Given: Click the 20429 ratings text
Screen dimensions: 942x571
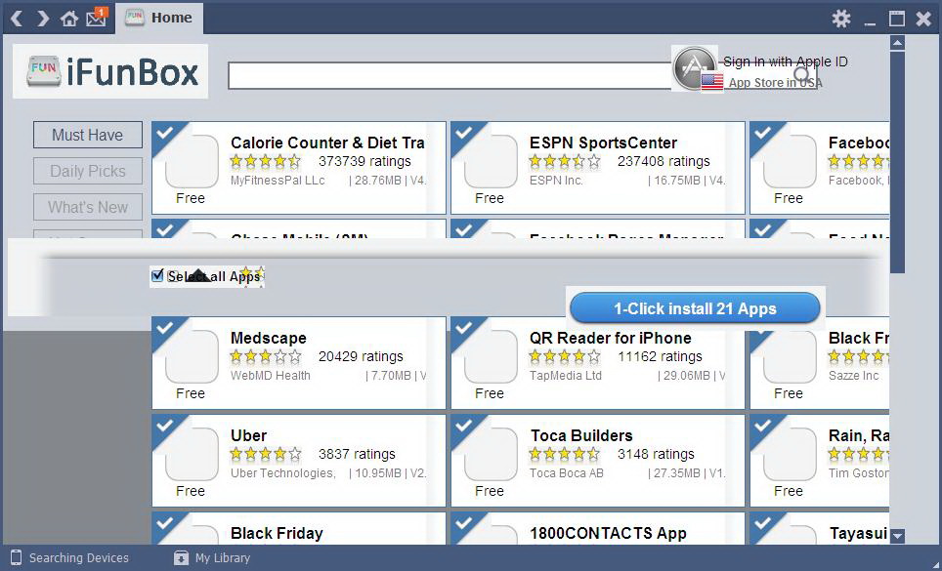Looking at the screenshot, I should tap(361, 356).
